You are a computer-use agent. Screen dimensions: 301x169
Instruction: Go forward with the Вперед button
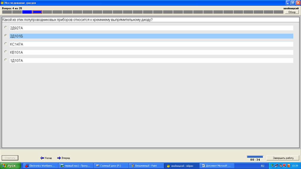coord(64,158)
